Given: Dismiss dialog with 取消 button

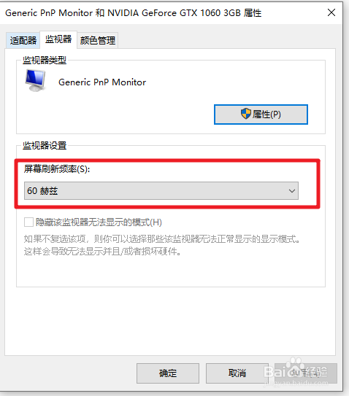Looking at the screenshot, I should (x=237, y=373).
